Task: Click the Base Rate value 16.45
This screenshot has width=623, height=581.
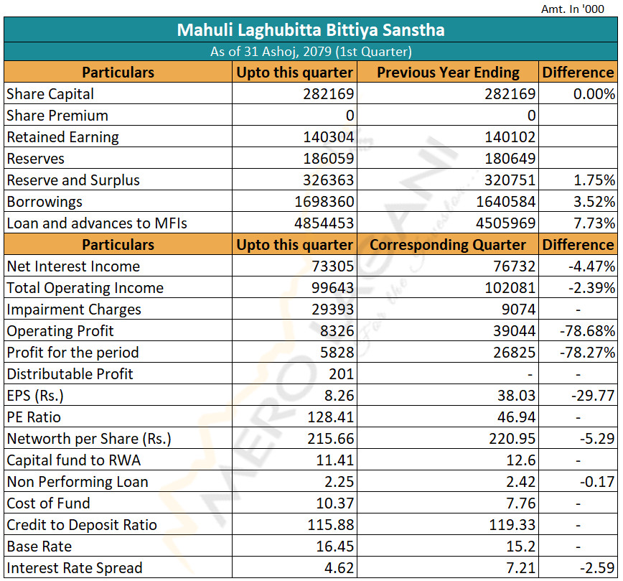Action: pyautogui.click(x=334, y=547)
